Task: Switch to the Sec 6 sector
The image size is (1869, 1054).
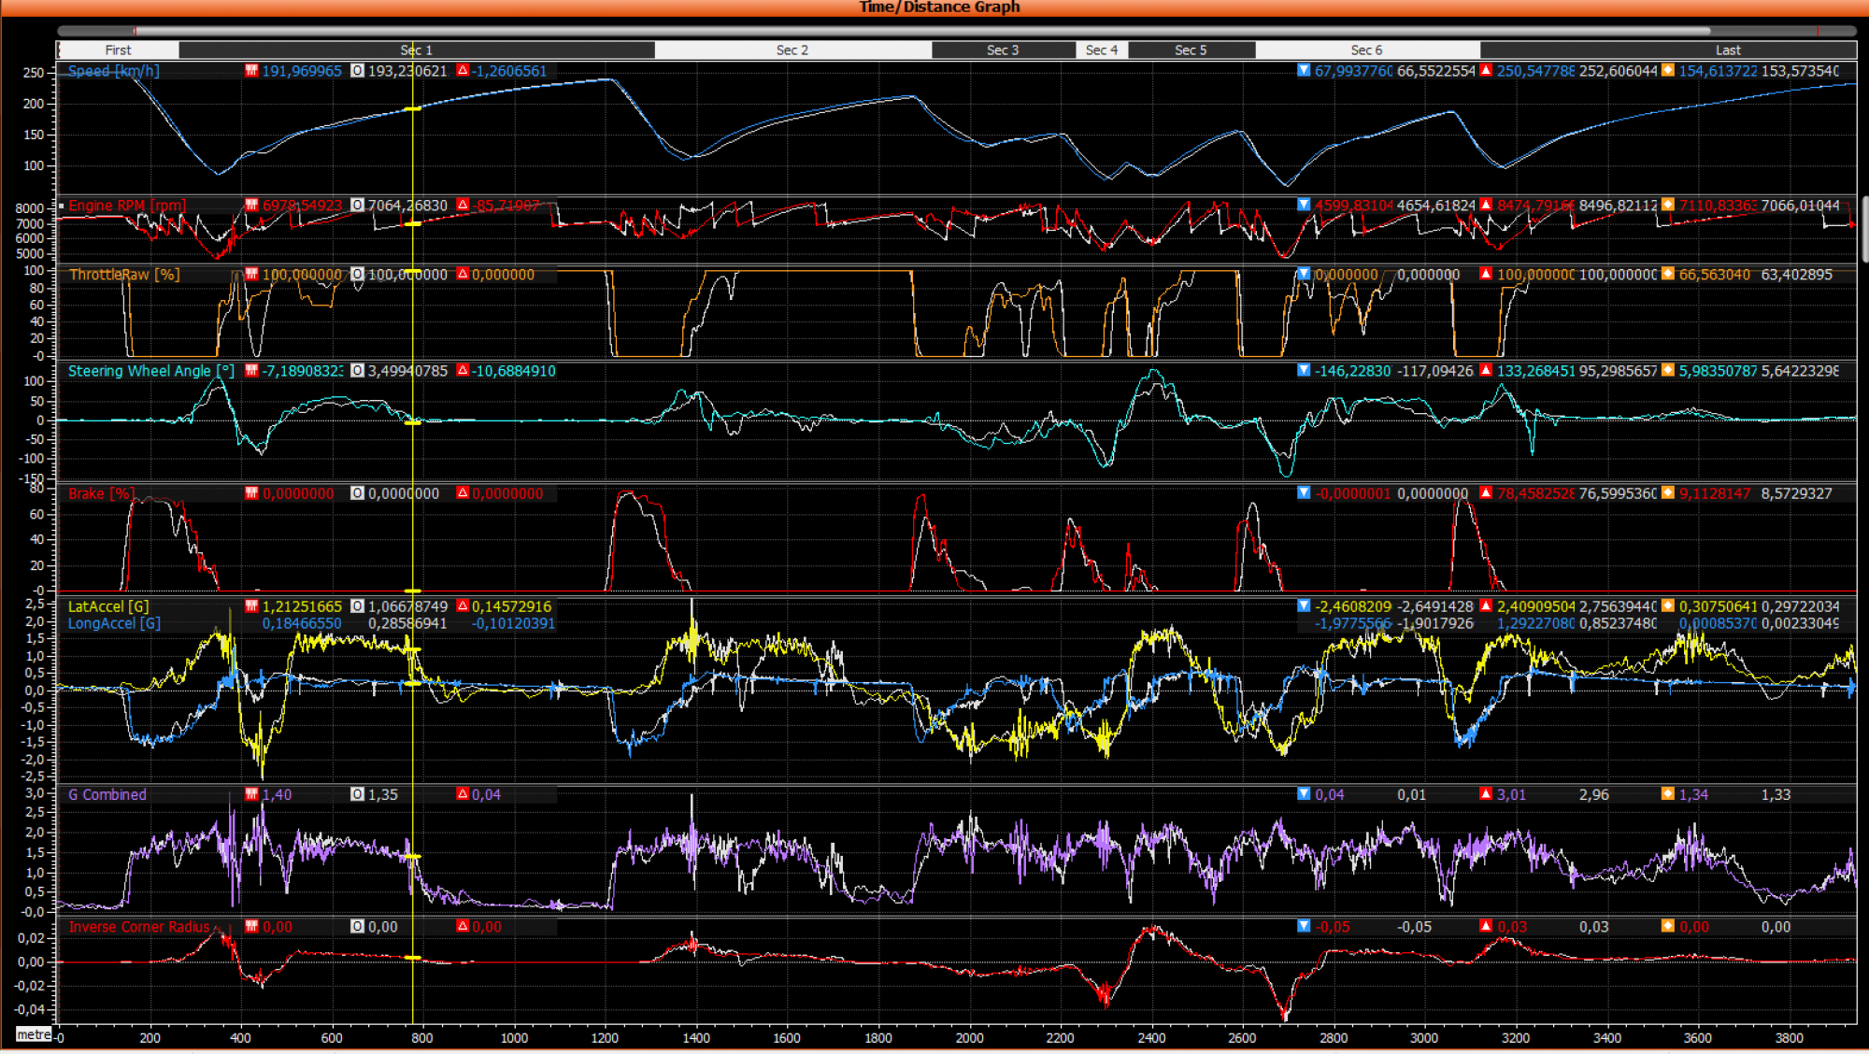Action: click(x=1366, y=50)
